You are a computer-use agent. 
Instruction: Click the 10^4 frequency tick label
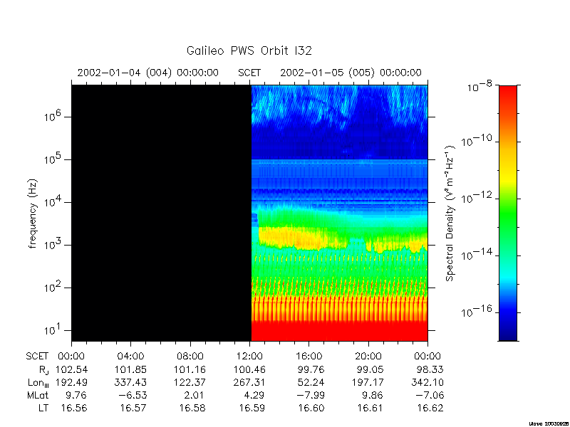[x=53, y=201]
